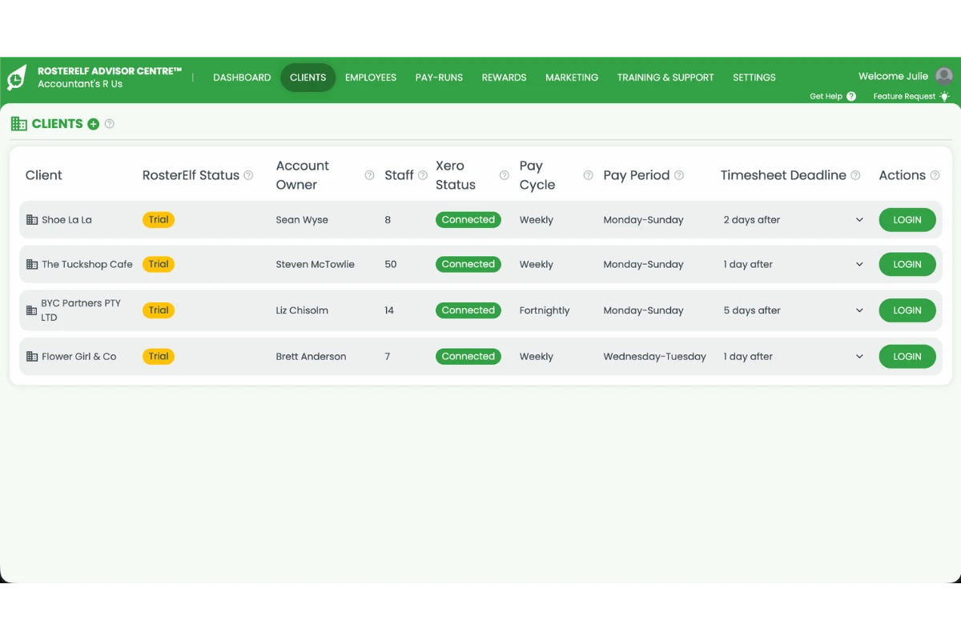Show Pay Period column help icon

(679, 175)
